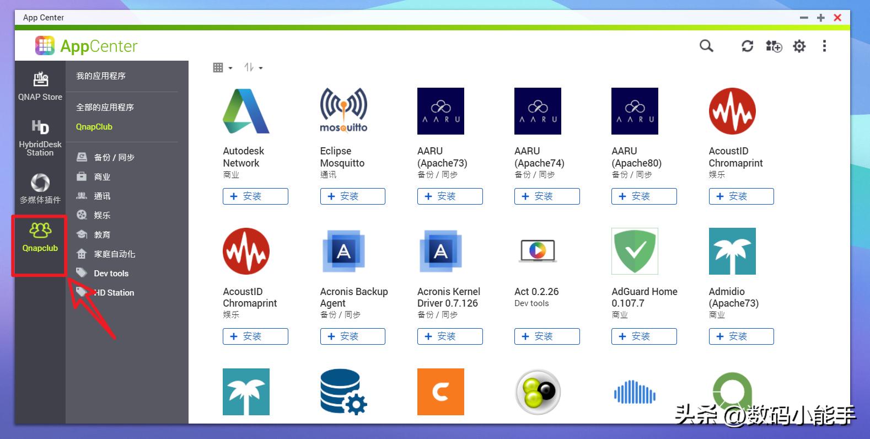Open the AARU (Apache80) app title
The height and width of the screenshot is (439, 870).
pos(636,157)
